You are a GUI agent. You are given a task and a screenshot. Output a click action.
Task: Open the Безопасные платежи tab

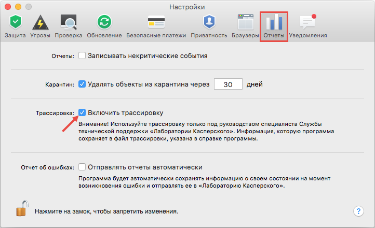[156, 26]
